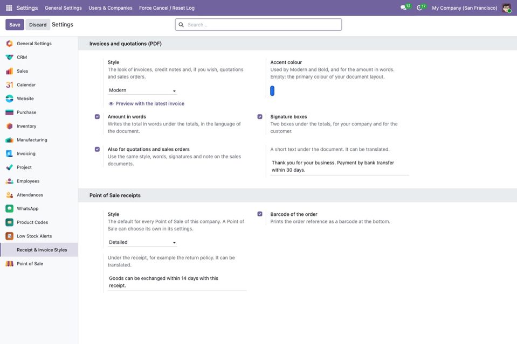Click the Sales app icon in sidebar
This screenshot has height=344, width=517.
9,71
